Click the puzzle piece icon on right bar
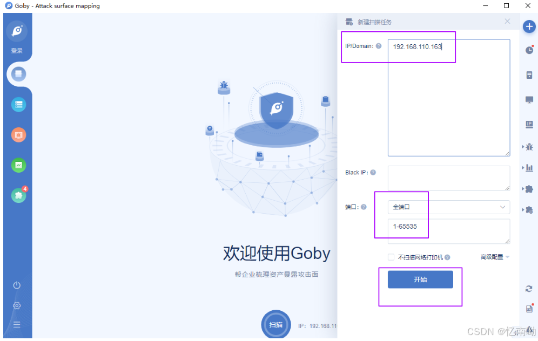 pyautogui.click(x=529, y=189)
